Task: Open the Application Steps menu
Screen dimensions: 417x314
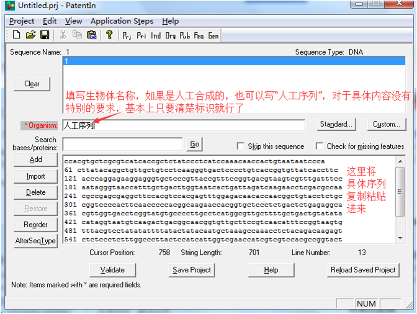Action: (122, 21)
